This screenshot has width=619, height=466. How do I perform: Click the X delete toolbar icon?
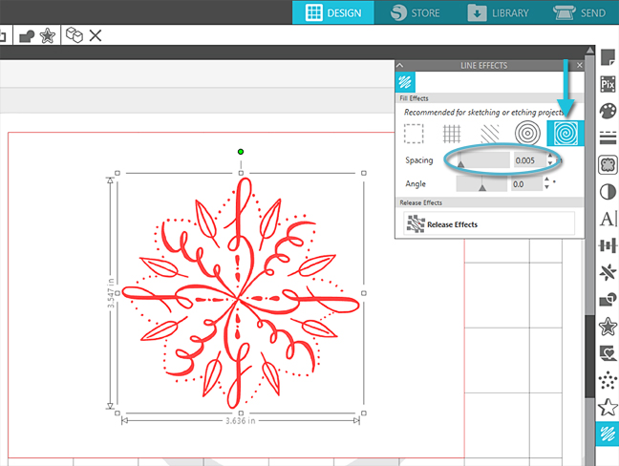coord(96,35)
